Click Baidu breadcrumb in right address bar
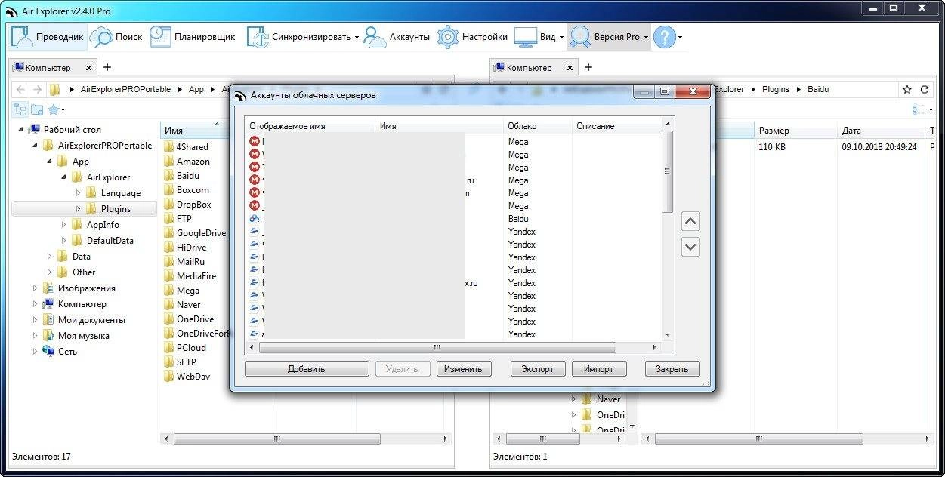Screen dimensions: 945x477 coord(818,89)
